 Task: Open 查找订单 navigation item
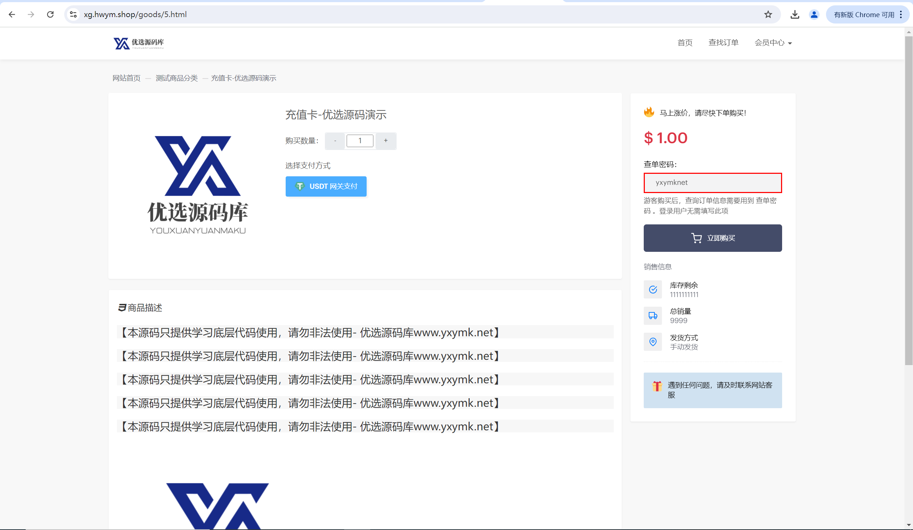click(x=723, y=43)
